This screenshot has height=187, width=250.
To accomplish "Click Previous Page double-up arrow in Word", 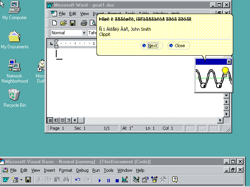I will pyautogui.click(x=227, y=102).
